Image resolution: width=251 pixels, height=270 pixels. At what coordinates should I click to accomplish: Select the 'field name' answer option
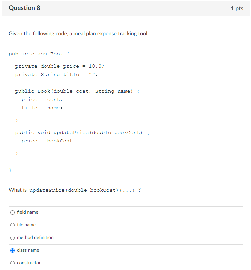[12, 212]
